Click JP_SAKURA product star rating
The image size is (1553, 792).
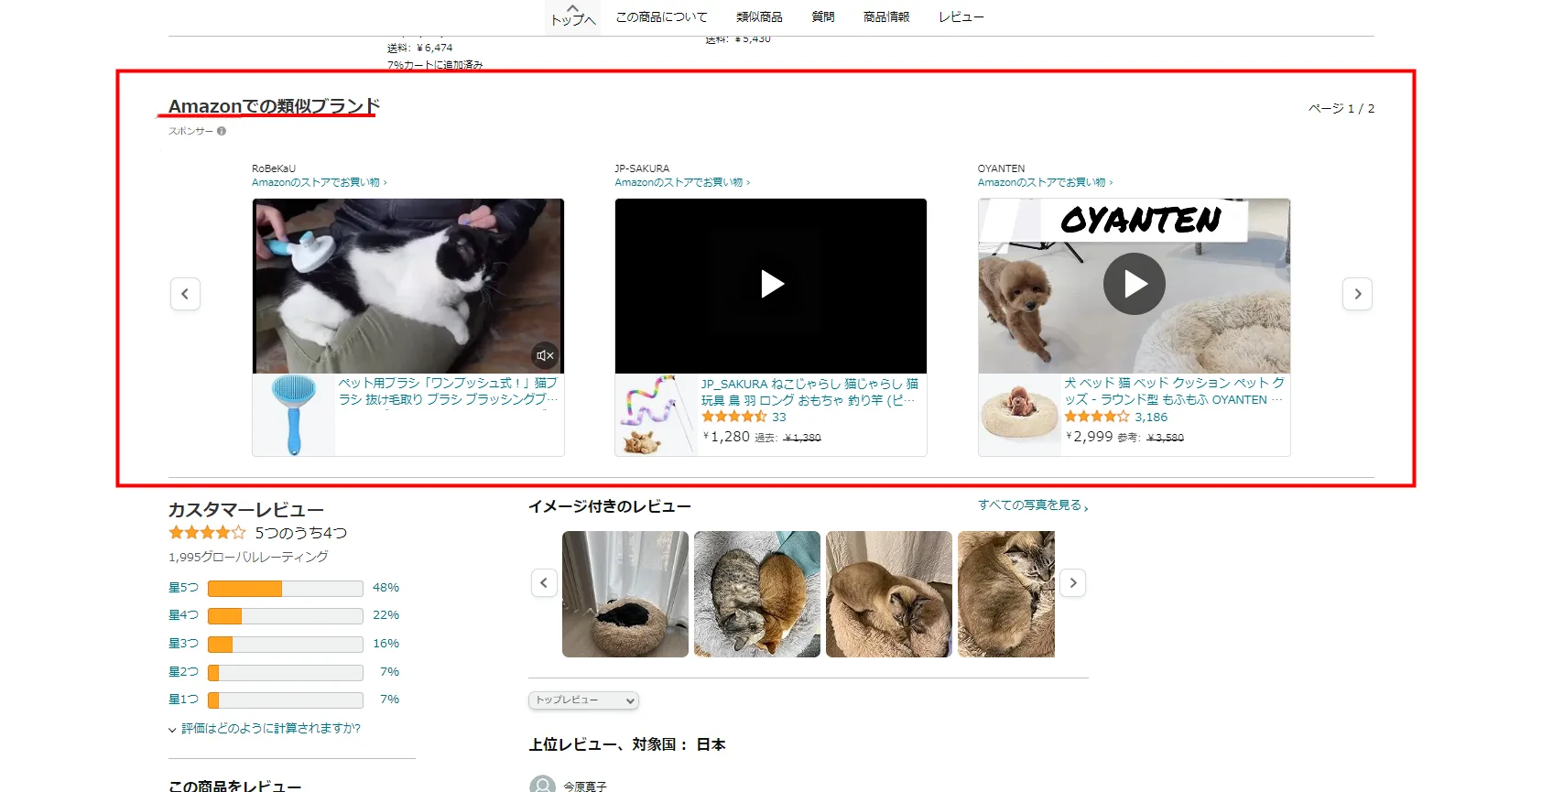733,417
